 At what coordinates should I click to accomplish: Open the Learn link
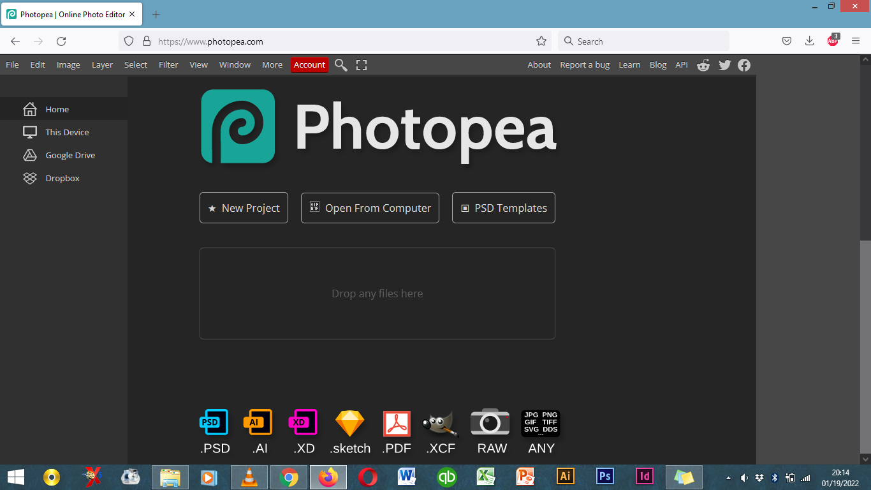629,65
